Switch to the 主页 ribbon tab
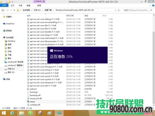 pyautogui.click(x=12, y=5)
